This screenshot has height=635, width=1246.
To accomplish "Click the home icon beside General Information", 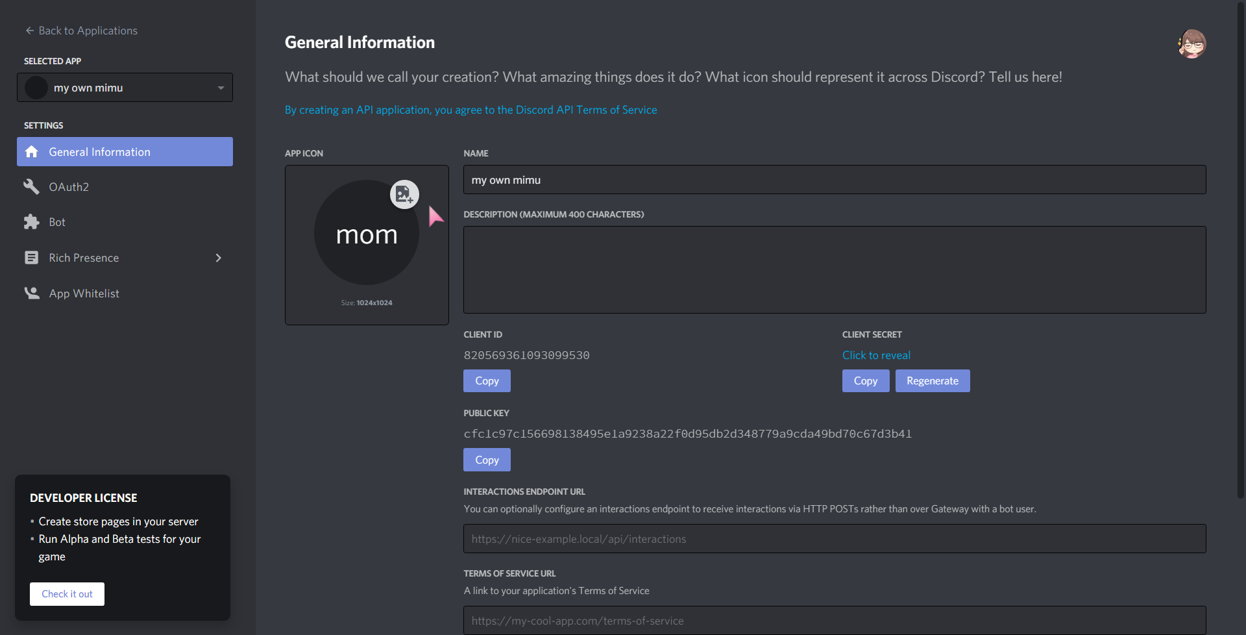I will [31, 152].
